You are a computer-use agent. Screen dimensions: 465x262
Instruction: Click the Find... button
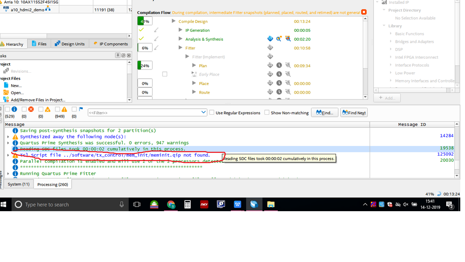pos(324,112)
